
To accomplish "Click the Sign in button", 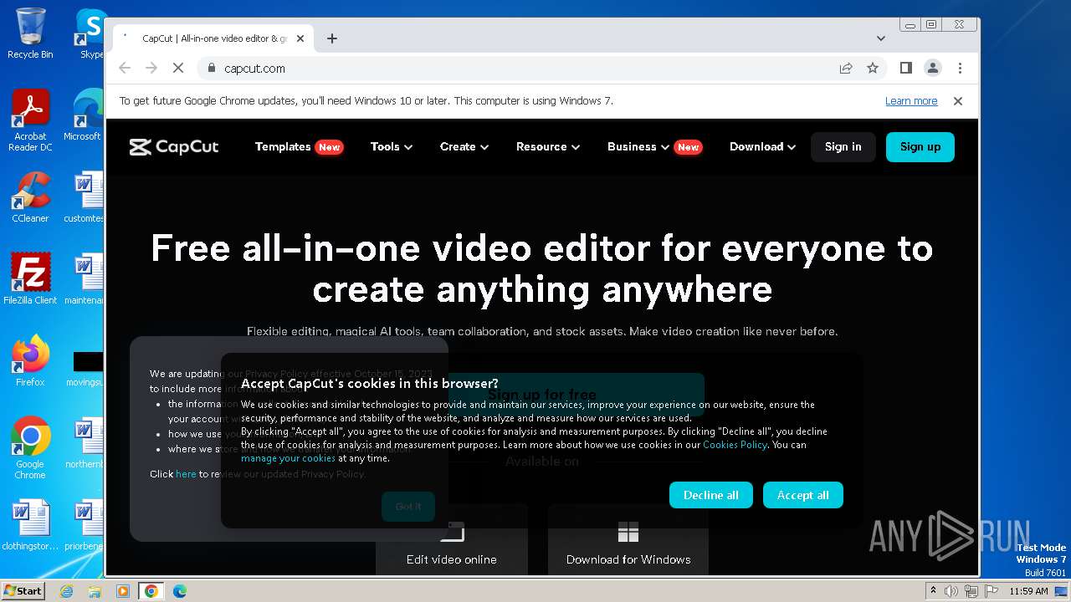I will click(x=843, y=147).
